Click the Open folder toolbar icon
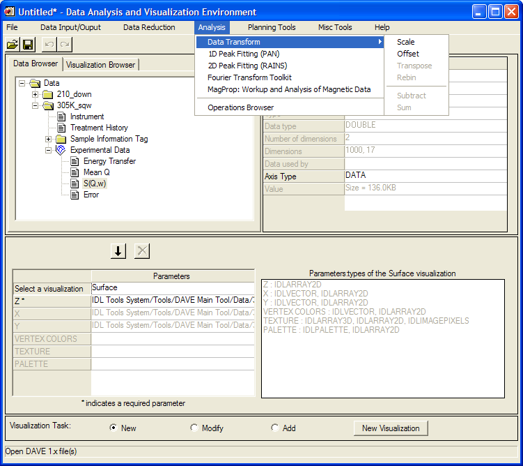Viewport: 523px width, 466px height. click(x=13, y=45)
